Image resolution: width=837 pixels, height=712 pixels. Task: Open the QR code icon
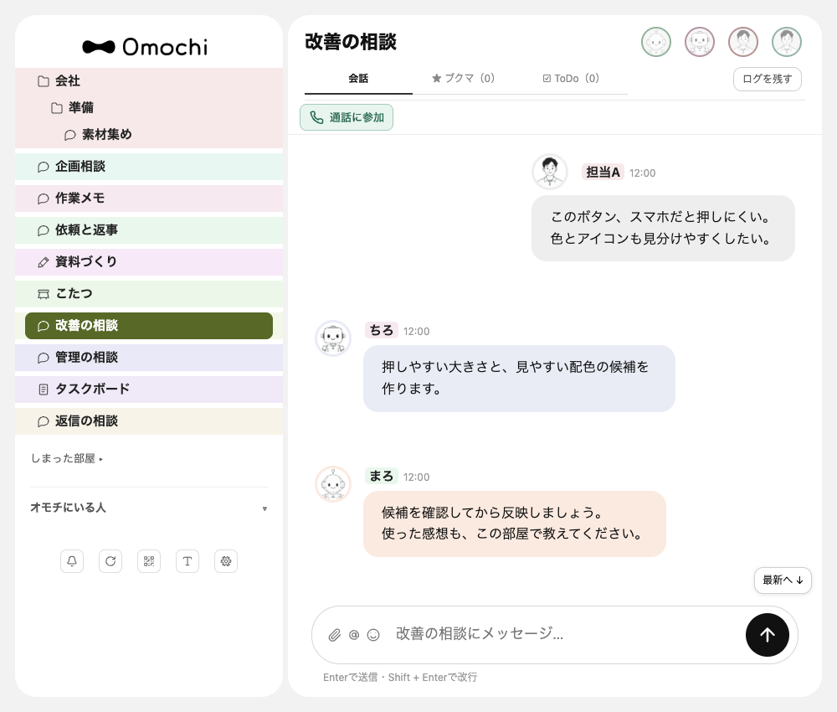tap(149, 561)
